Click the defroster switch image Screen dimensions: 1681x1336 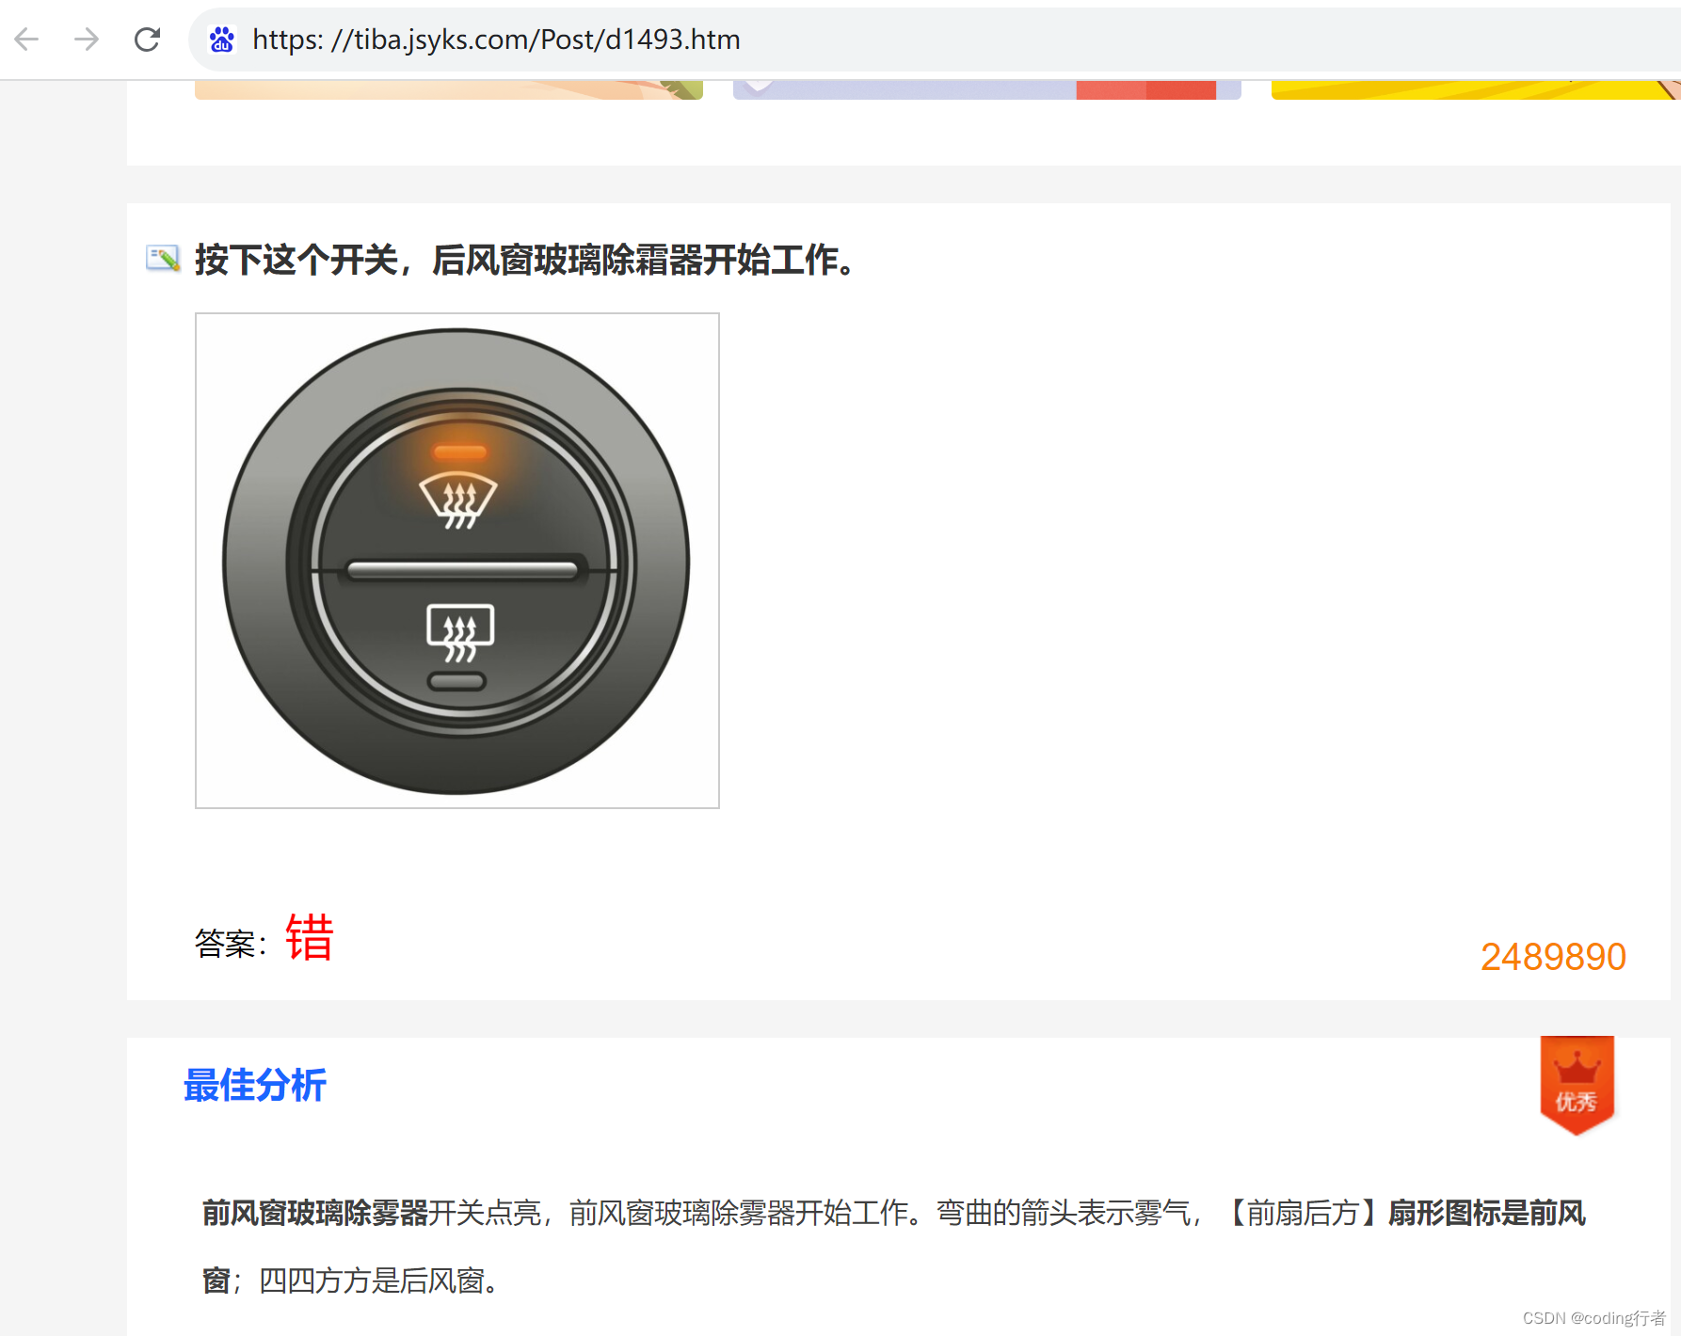point(456,560)
